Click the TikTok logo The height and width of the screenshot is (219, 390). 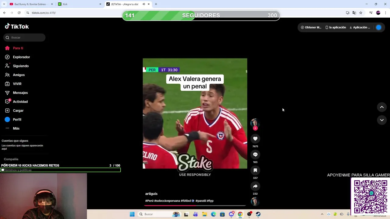click(x=17, y=26)
